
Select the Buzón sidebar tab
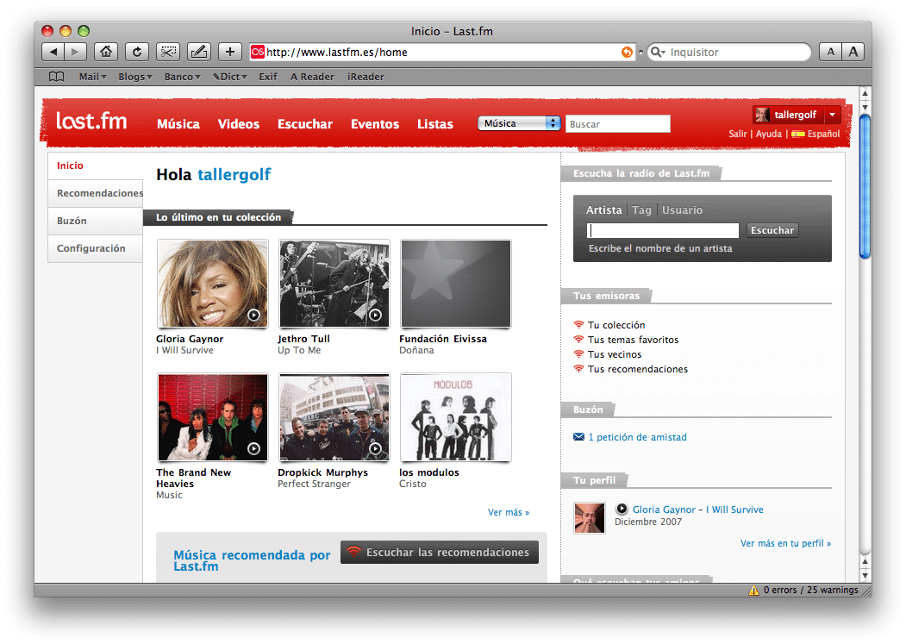96,221
